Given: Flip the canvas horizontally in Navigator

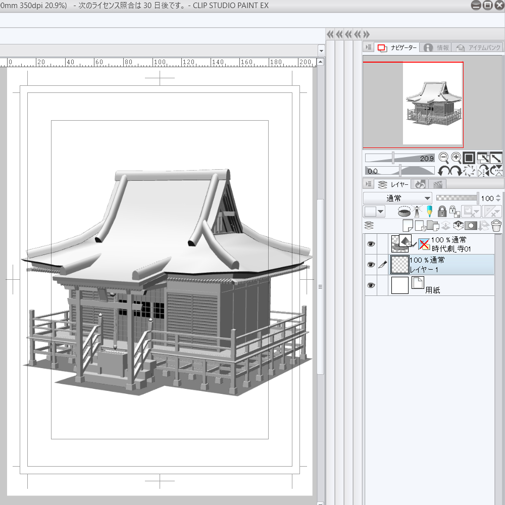Looking at the screenshot, I should click(x=483, y=171).
